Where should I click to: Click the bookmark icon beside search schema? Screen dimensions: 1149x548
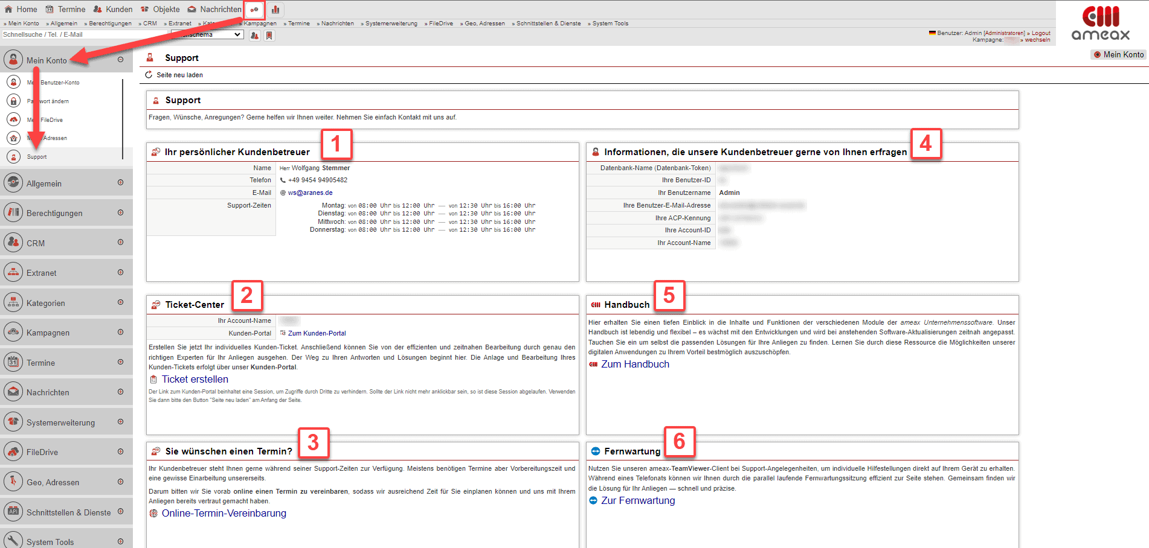coord(269,36)
